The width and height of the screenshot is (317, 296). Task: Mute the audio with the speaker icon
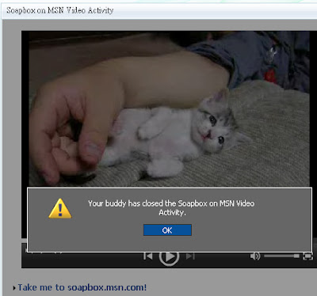(x=255, y=256)
